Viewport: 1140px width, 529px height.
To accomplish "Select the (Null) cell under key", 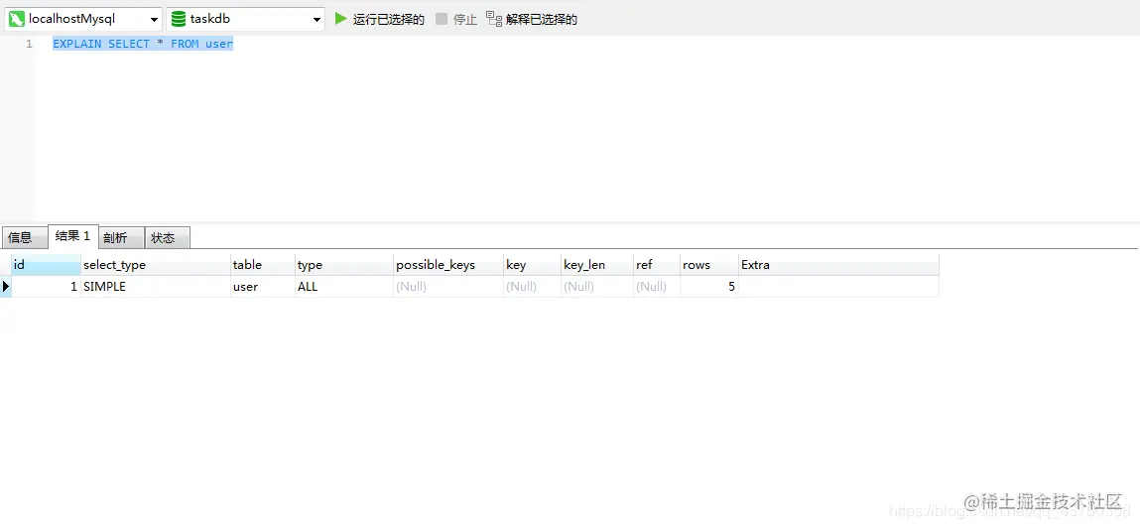I will tap(532, 287).
